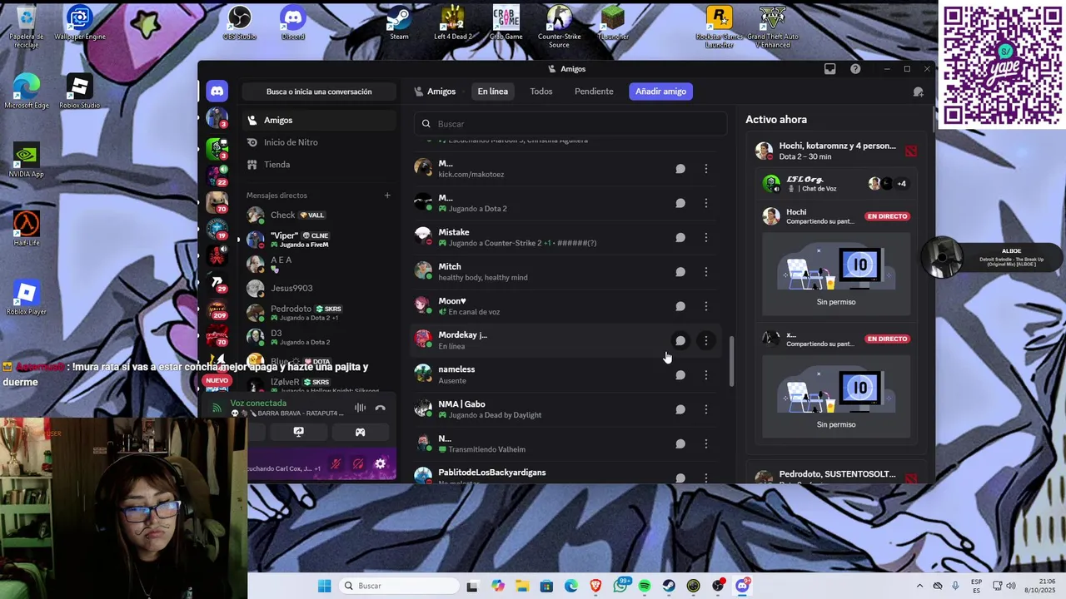Click the Windows Start button

pos(324,586)
